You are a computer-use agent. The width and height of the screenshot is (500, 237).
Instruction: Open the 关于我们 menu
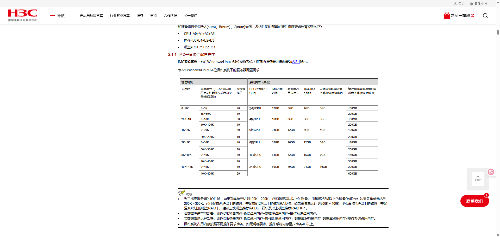click(x=190, y=16)
